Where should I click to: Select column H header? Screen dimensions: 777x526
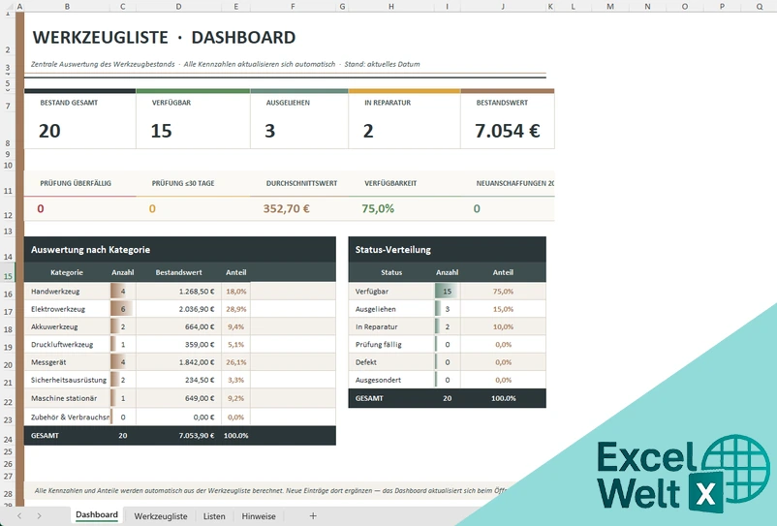click(x=391, y=7)
